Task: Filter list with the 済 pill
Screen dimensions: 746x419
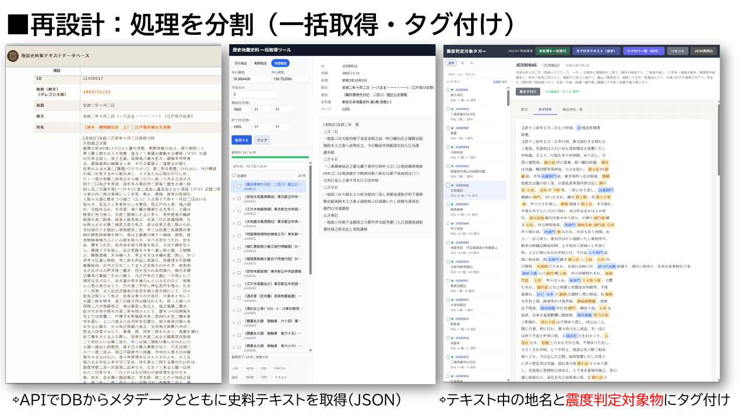Action: pyautogui.click(x=463, y=62)
